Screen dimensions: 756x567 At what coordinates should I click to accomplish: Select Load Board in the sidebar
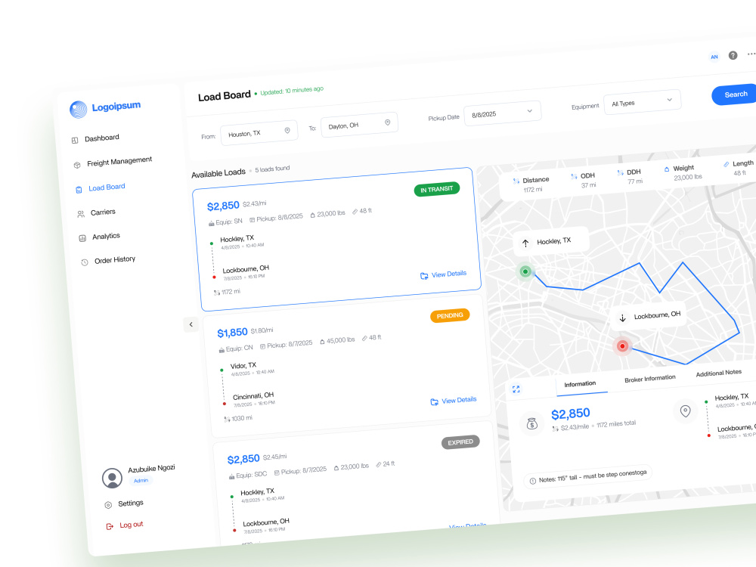click(107, 187)
